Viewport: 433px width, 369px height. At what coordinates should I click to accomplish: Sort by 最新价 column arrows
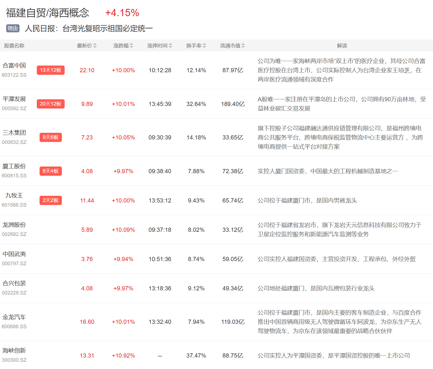pyautogui.click(x=95, y=46)
